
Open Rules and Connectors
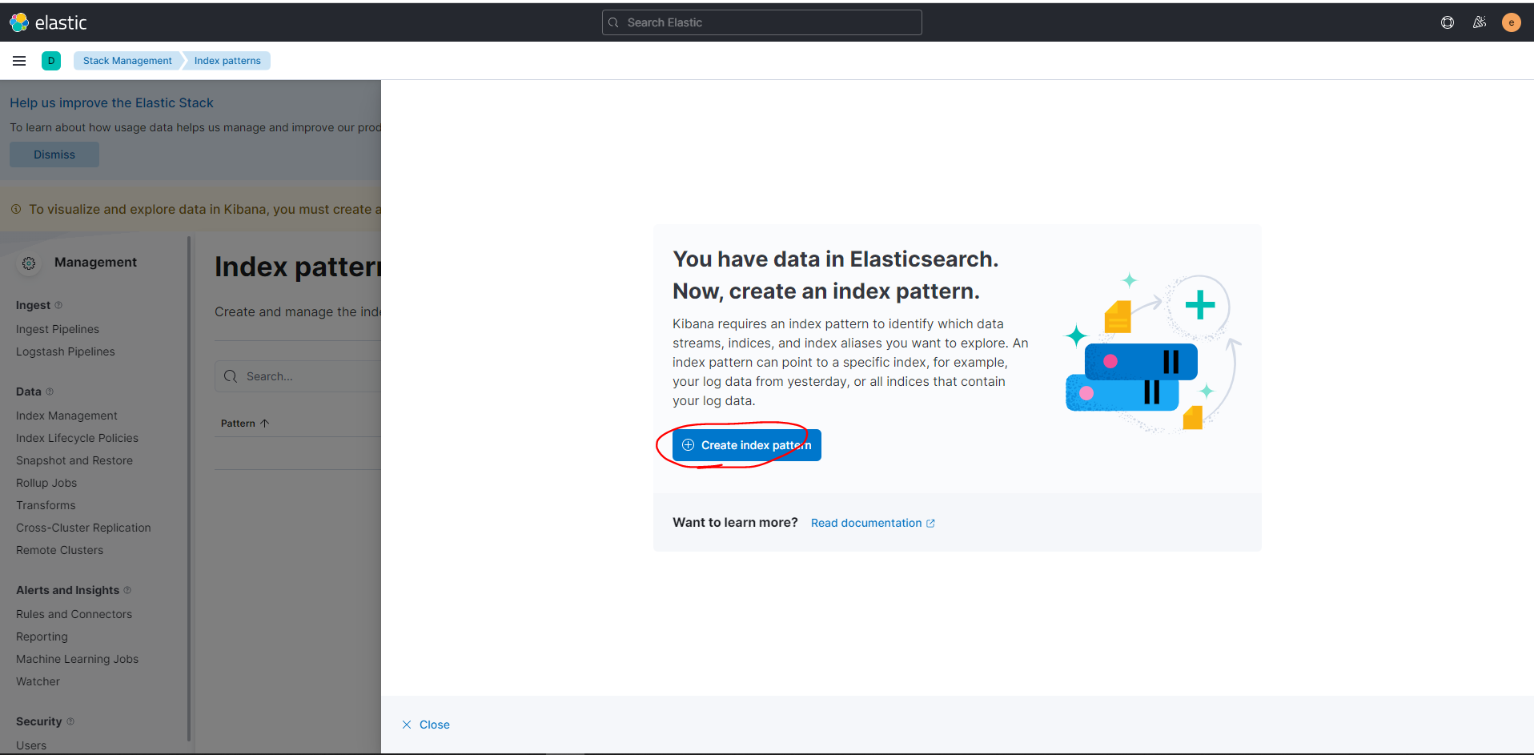pos(74,614)
